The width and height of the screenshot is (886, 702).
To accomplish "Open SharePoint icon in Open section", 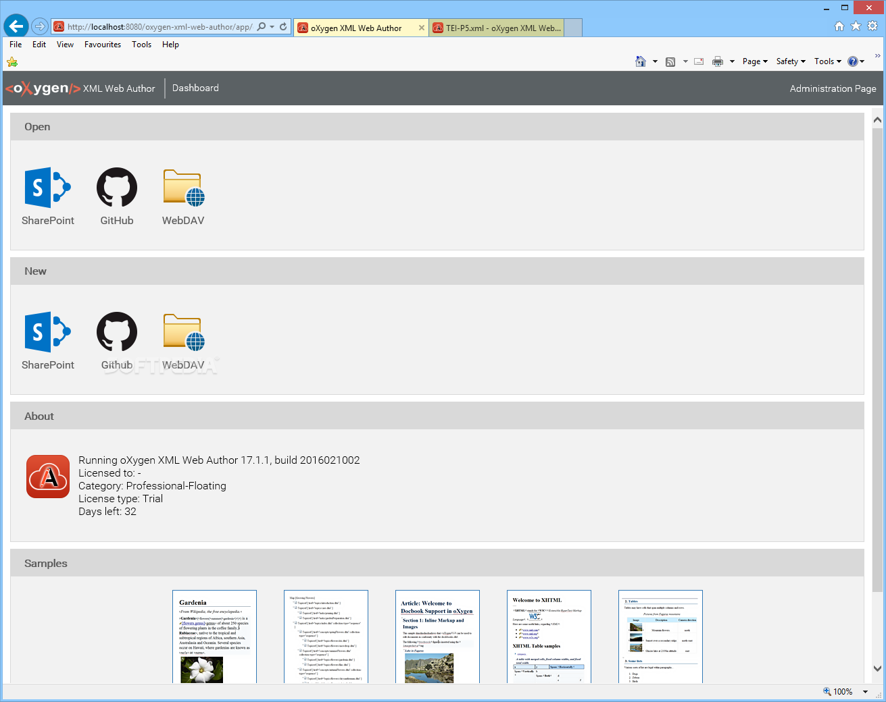I will click(48, 188).
